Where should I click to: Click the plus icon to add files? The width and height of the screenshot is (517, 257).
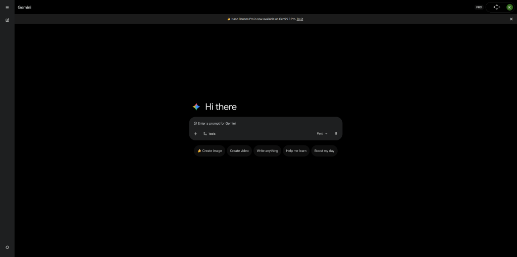tap(195, 134)
